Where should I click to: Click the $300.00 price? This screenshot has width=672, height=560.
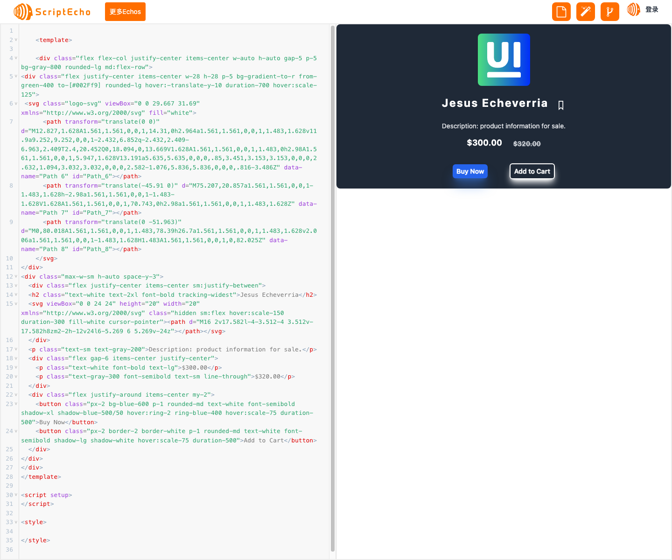pyautogui.click(x=484, y=143)
